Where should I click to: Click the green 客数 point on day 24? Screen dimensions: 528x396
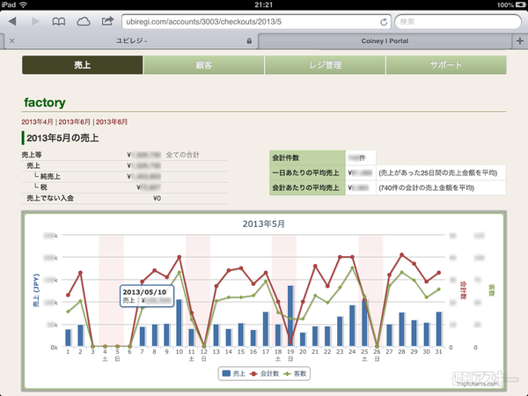coord(352,268)
